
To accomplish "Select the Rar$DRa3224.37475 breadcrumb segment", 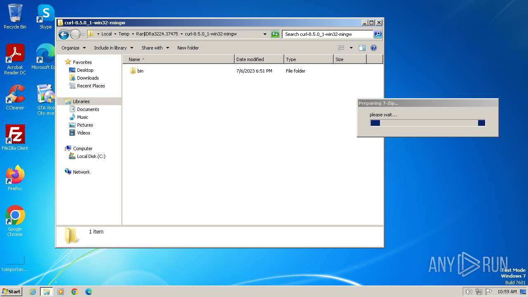I will click(x=157, y=34).
